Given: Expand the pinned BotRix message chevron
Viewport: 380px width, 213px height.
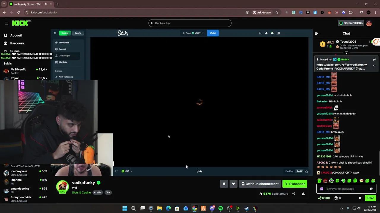Looking at the screenshot, I should coord(374,66).
